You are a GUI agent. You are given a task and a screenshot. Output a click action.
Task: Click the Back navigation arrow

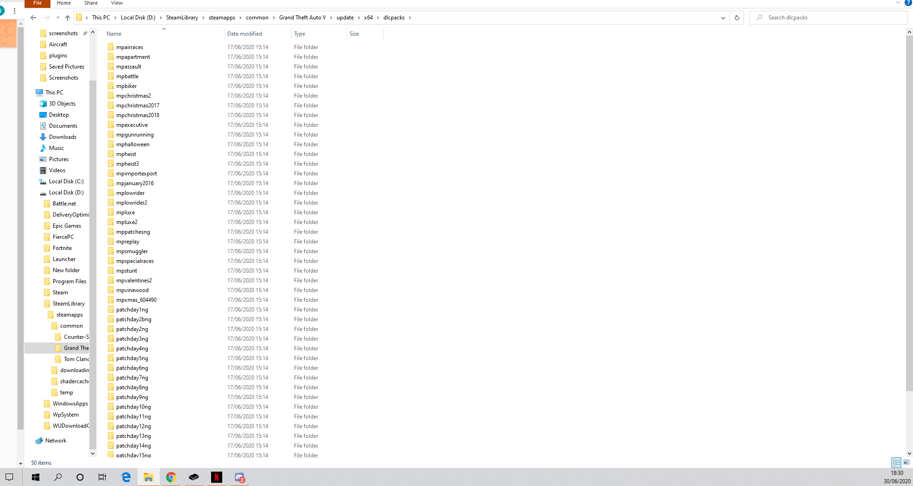[33, 18]
